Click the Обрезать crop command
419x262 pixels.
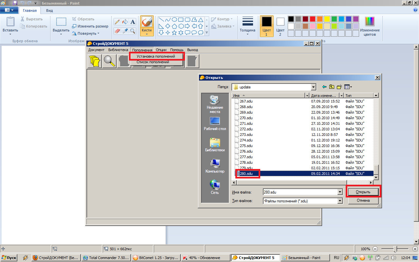click(x=83, y=19)
